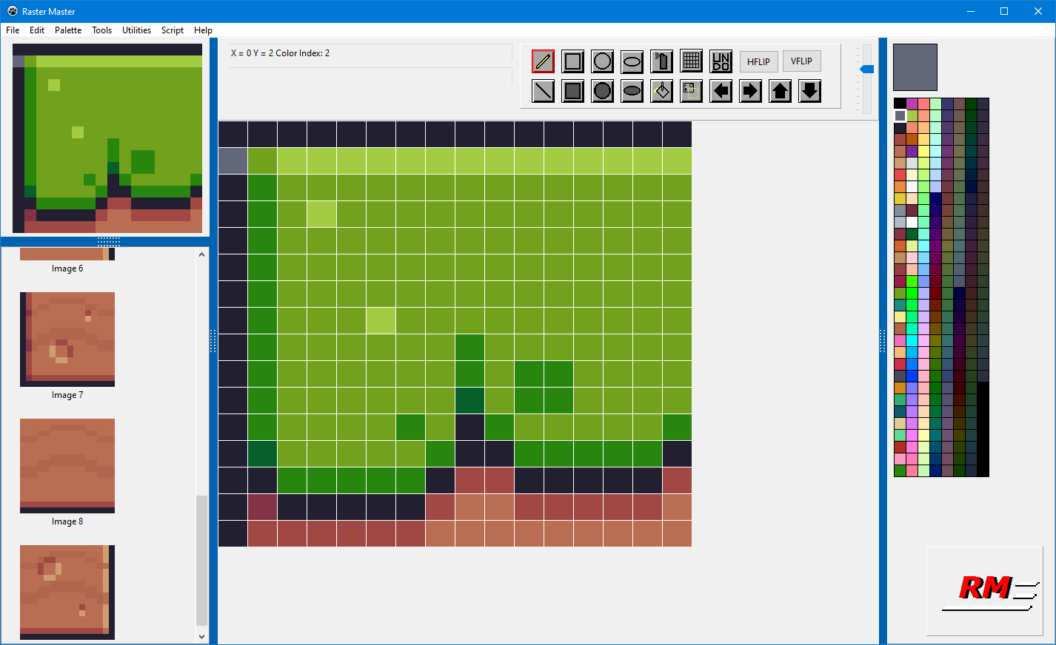Select the Image 7 thumbnail

(x=67, y=340)
